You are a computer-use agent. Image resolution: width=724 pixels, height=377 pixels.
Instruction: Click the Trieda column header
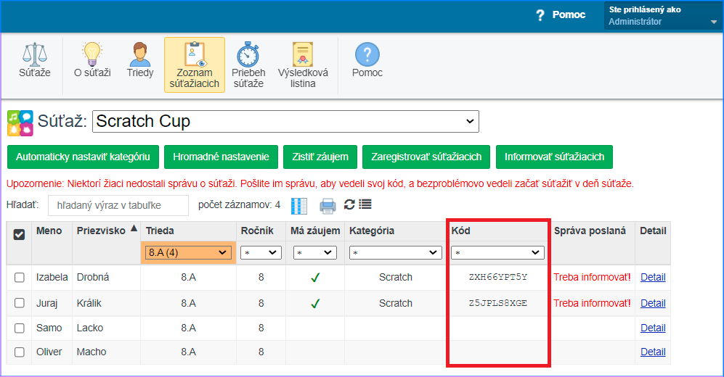(x=160, y=231)
